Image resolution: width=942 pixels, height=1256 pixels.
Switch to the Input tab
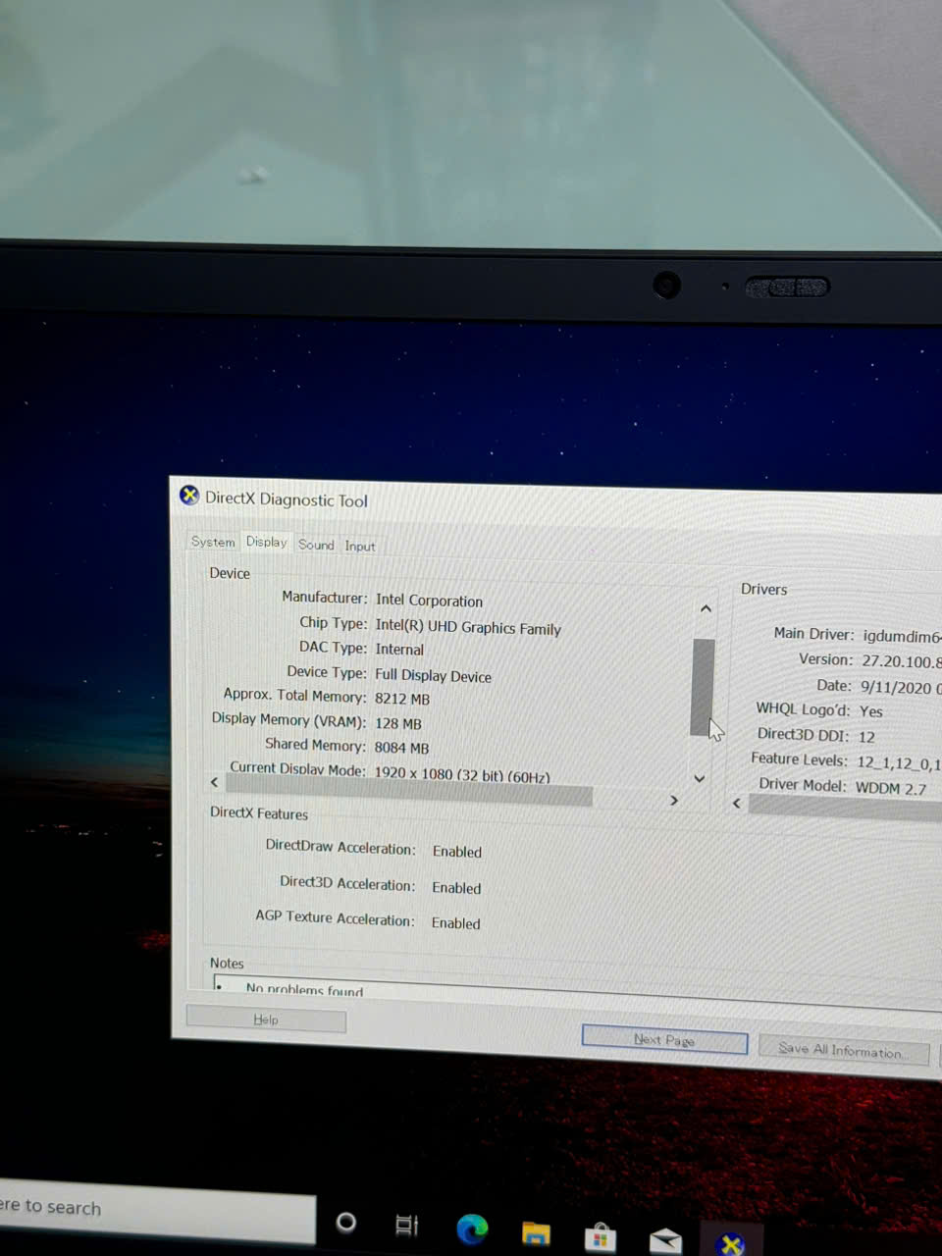point(360,547)
